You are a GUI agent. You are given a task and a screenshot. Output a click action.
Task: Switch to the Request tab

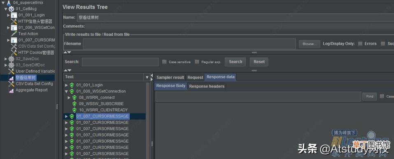click(x=195, y=78)
